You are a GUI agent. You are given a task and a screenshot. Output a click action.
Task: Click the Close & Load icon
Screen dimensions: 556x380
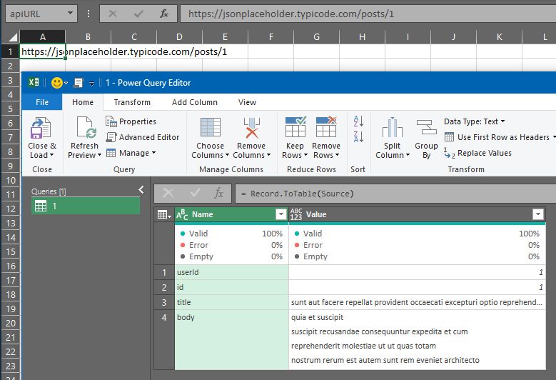[x=41, y=128]
